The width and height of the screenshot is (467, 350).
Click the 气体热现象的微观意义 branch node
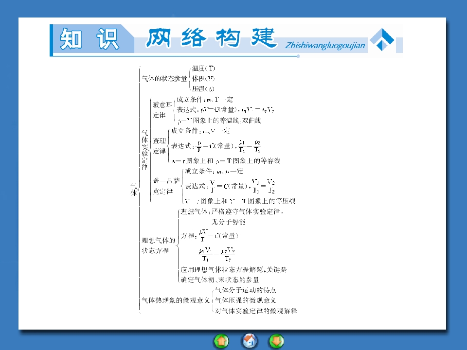[x=175, y=300]
